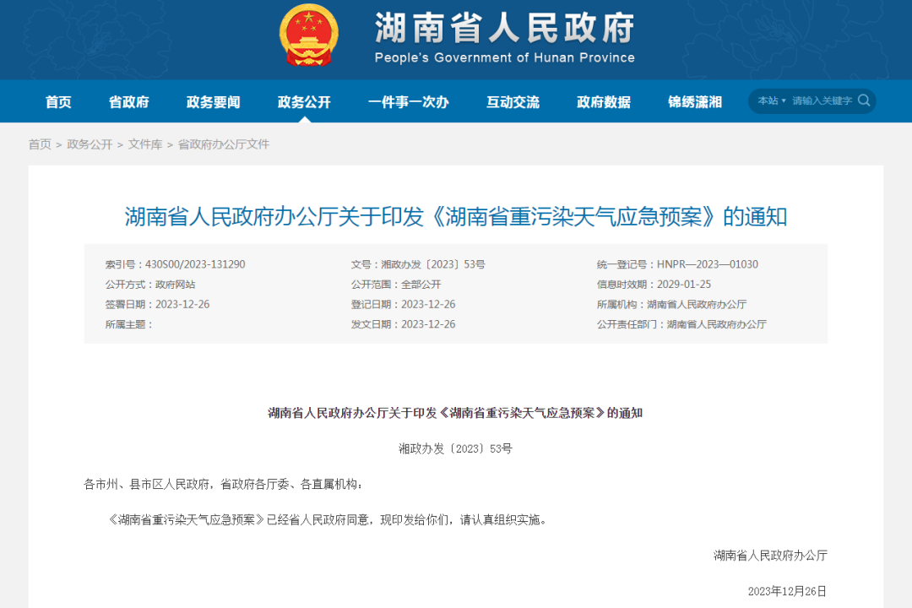
Task: Navigate to 政府数据 section
Action: (x=604, y=102)
